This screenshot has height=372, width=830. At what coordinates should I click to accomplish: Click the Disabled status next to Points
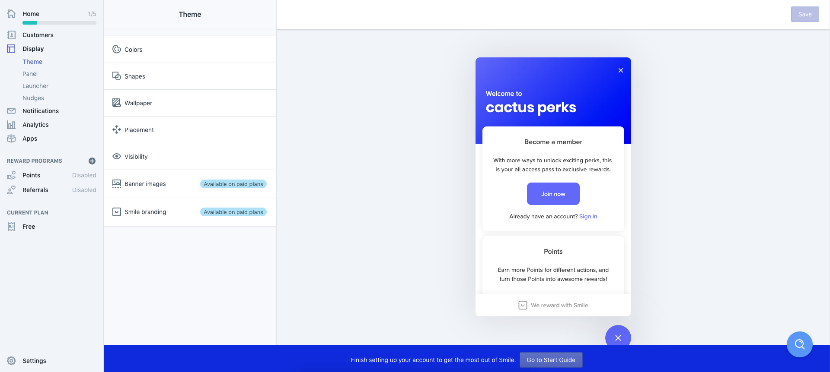pyautogui.click(x=84, y=175)
